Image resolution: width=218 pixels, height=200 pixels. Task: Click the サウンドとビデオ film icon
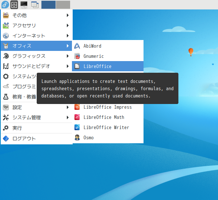6,66
